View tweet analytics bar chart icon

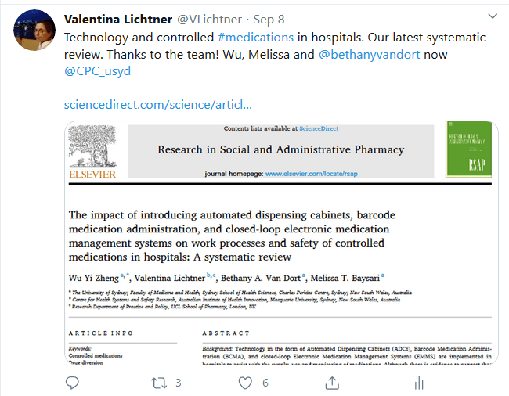tap(419, 383)
